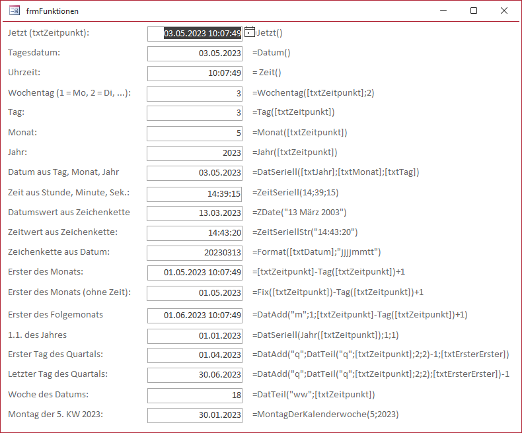Select the Zeit aus Stunde, Minute field
This screenshot has width=522, height=433.
click(195, 194)
